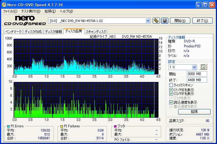Uncheck C1/PIEを表示 checkbox

tap(171, 90)
